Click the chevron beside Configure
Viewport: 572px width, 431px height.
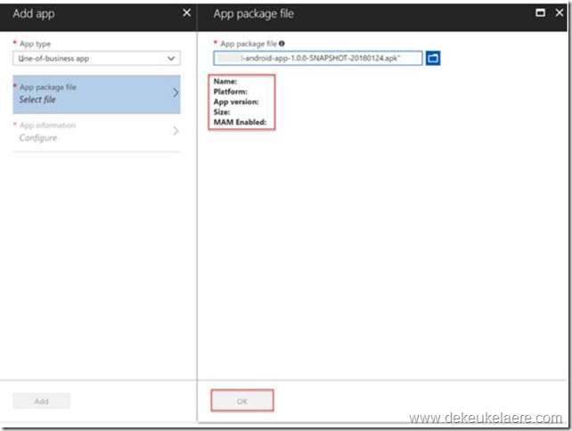pos(176,131)
